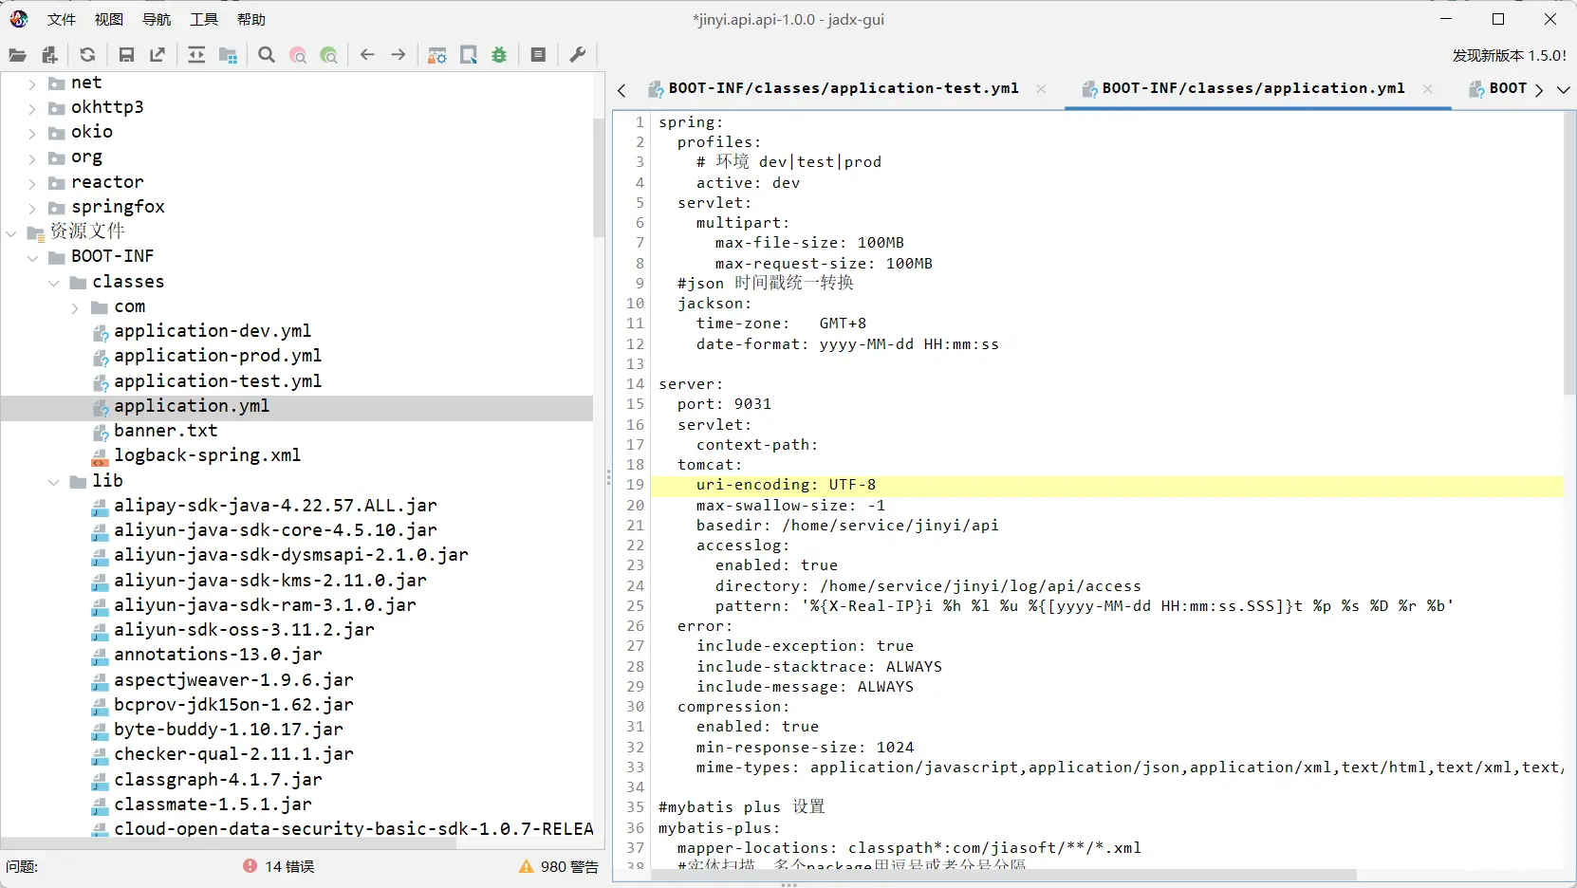Click the port: 9031 line in the editor
Viewport: 1577px width, 888px height.
coord(724,404)
